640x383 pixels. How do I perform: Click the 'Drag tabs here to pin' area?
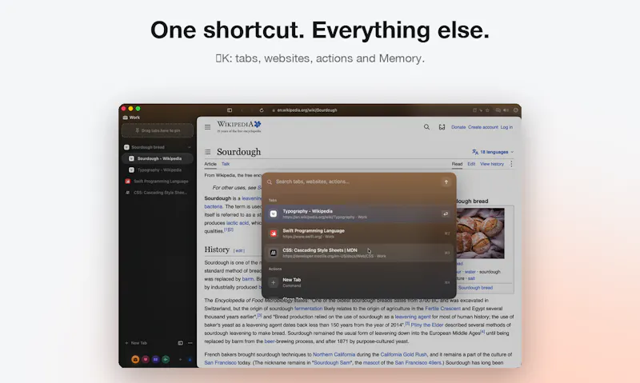[158, 130]
